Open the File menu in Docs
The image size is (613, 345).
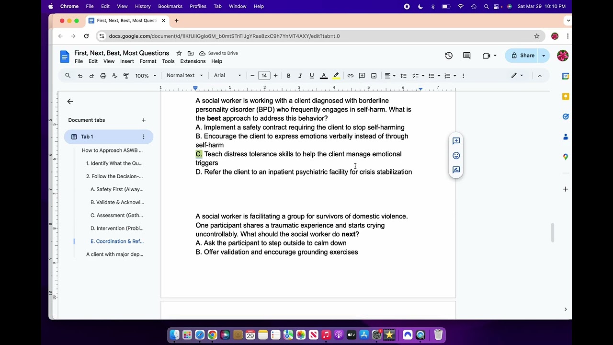[79, 61]
